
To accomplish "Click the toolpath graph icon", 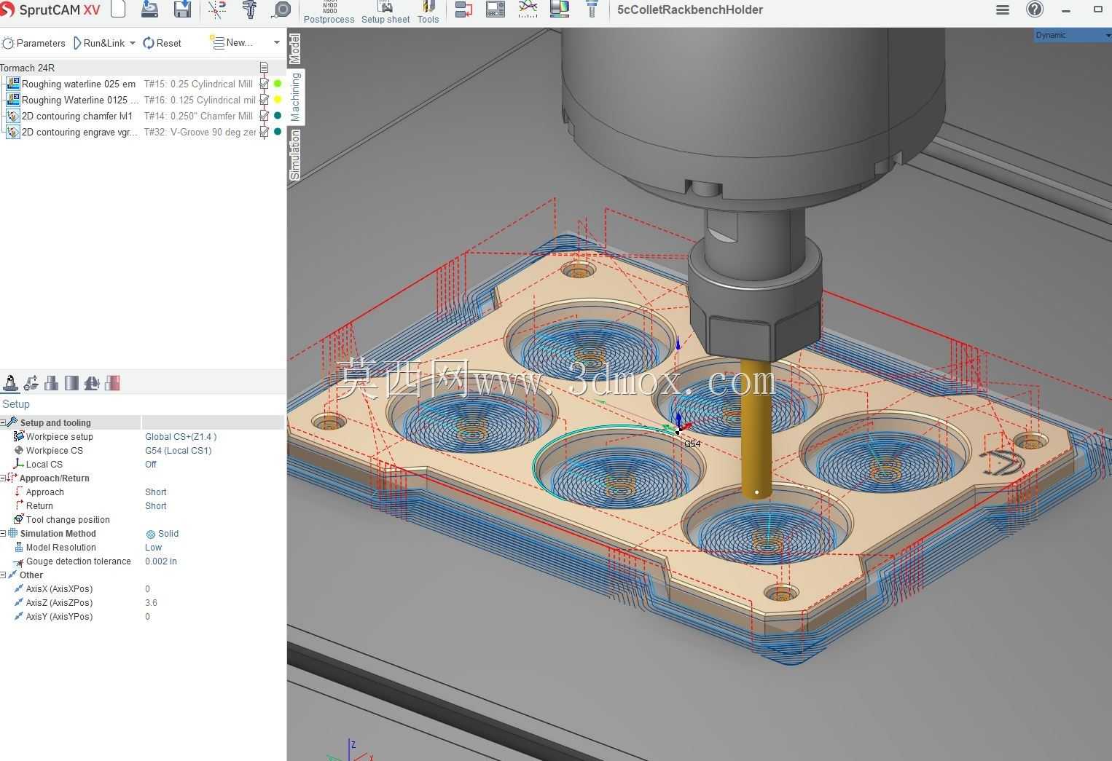I will coord(528,9).
